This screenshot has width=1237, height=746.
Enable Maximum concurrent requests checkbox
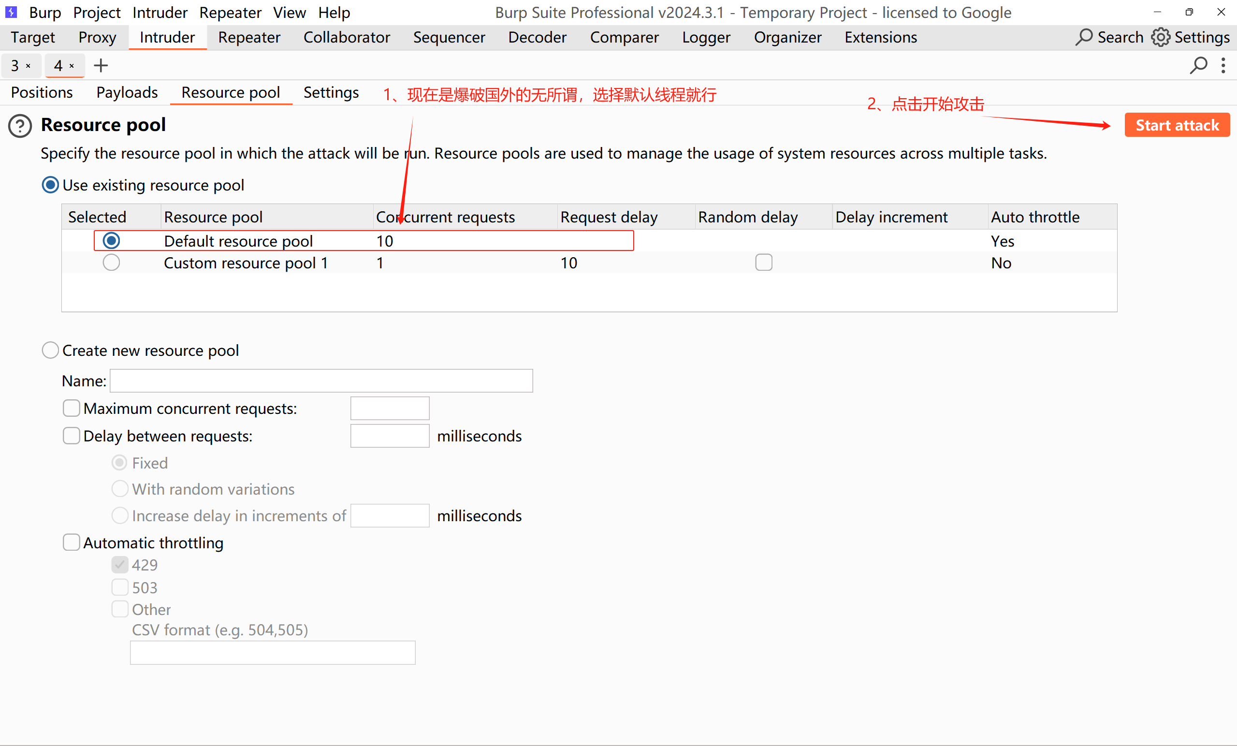tap(71, 408)
